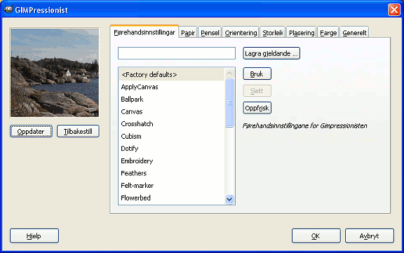Close the GIMPressionist dialog
Image resolution: width=404 pixels, height=253 pixels.
tap(394, 10)
